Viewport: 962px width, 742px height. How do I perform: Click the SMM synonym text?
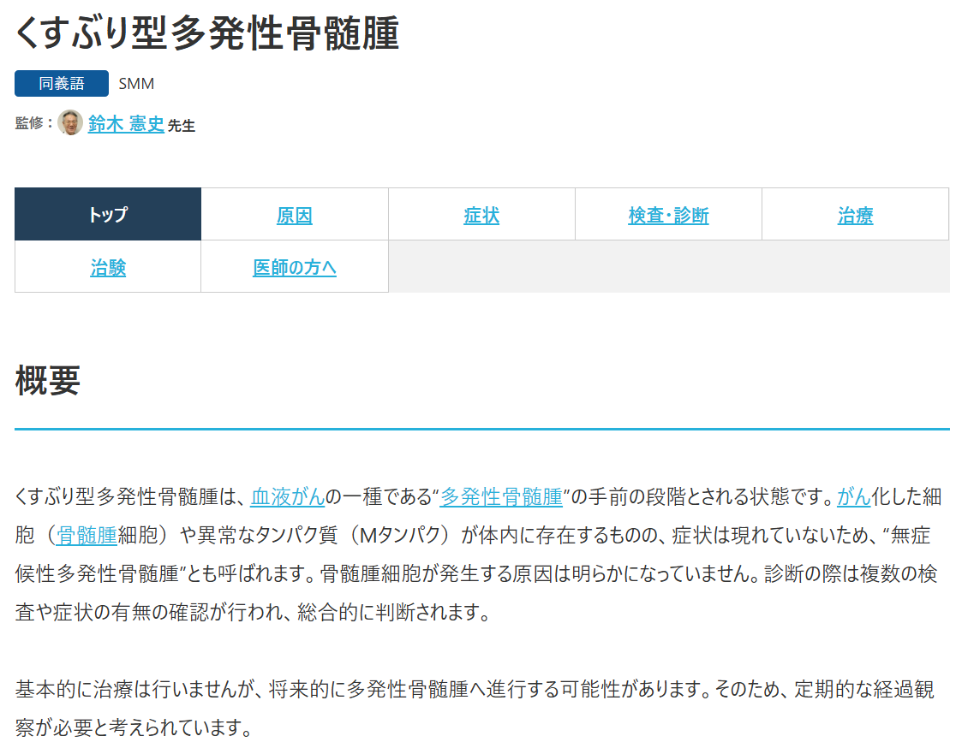tap(136, 84)
